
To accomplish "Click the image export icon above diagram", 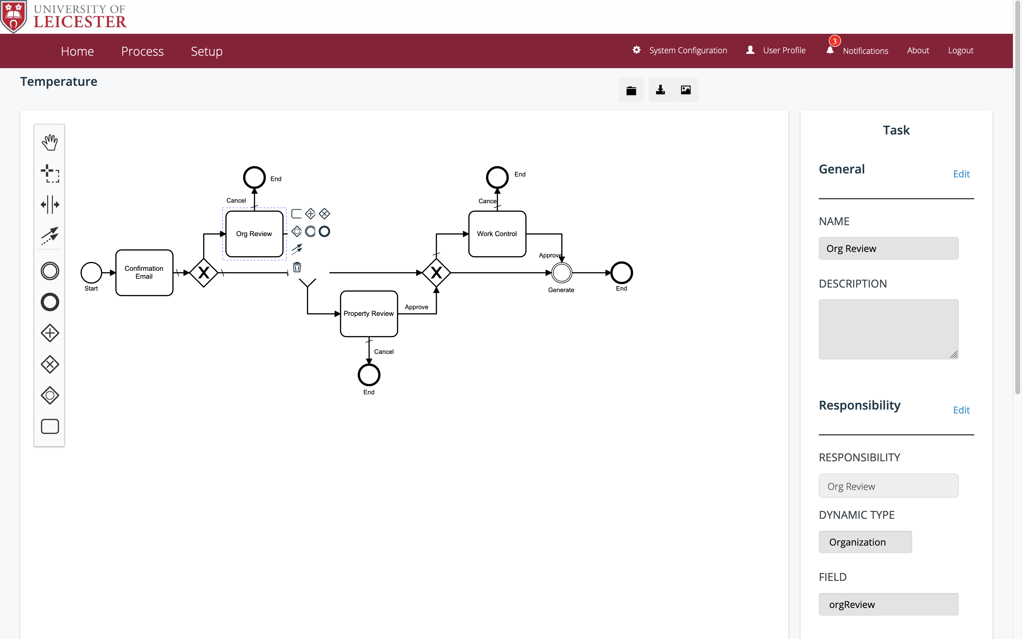I will pyautogui.click(x=685, y=90).
